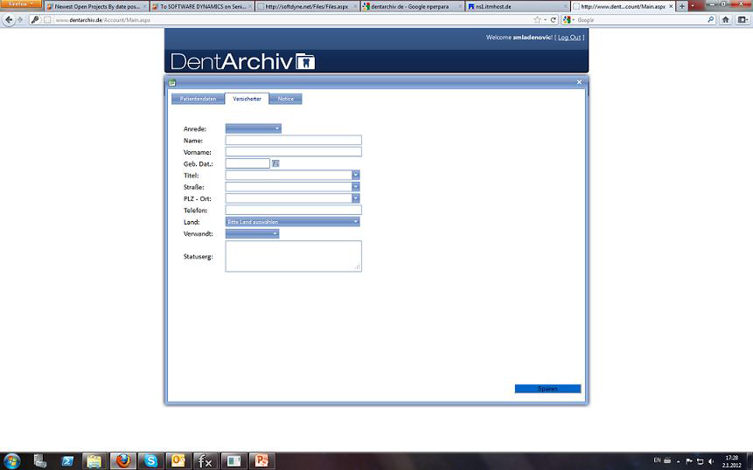Open the fx application taskbar icon

(206, 461)
